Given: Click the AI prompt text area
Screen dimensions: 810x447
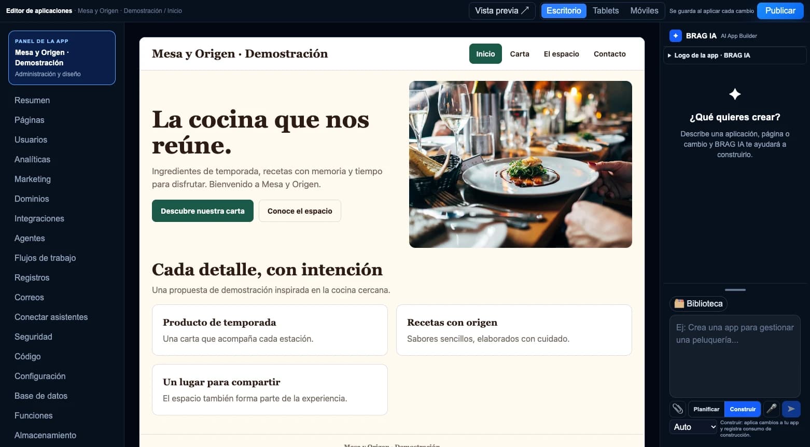Looking at the screenshot, I should (735, 356).
